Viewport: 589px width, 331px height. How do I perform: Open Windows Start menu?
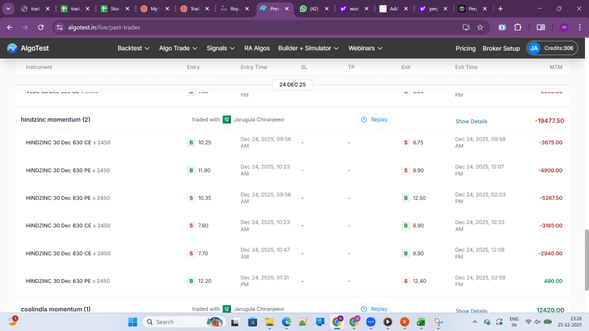pos(133,322)
